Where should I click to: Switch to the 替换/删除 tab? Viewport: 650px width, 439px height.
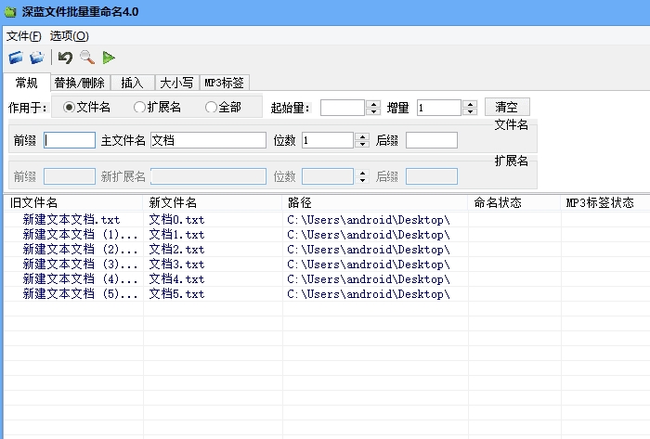80,83
